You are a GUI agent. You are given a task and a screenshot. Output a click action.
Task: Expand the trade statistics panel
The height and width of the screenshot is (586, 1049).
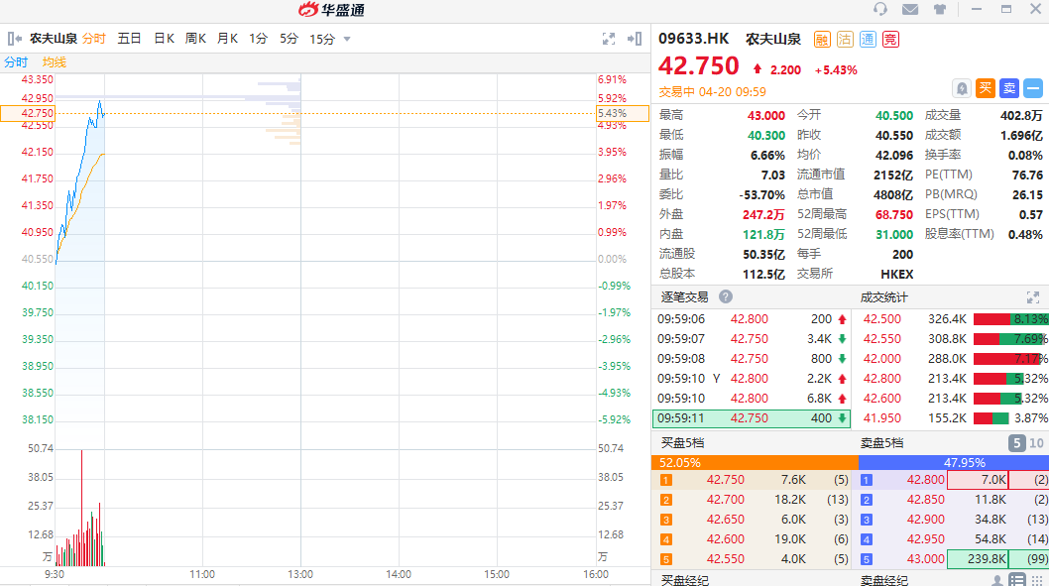pos(1033,297)
